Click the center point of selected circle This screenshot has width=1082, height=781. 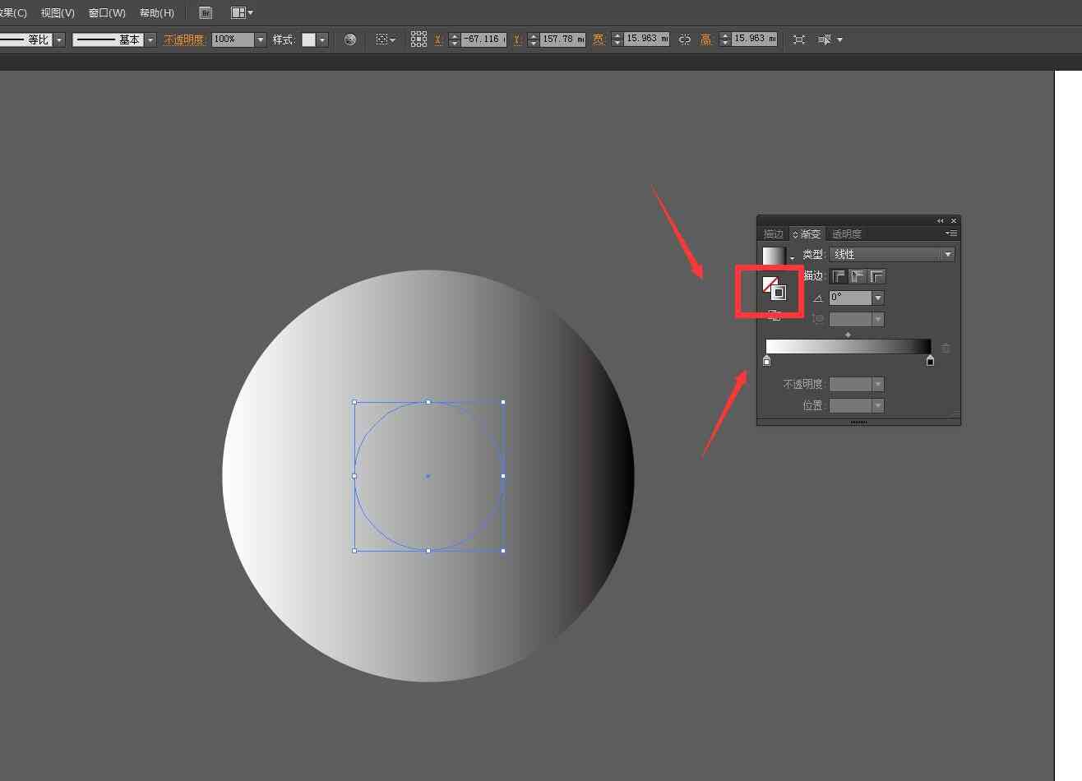pyautogui.click(x=428, y=476)
